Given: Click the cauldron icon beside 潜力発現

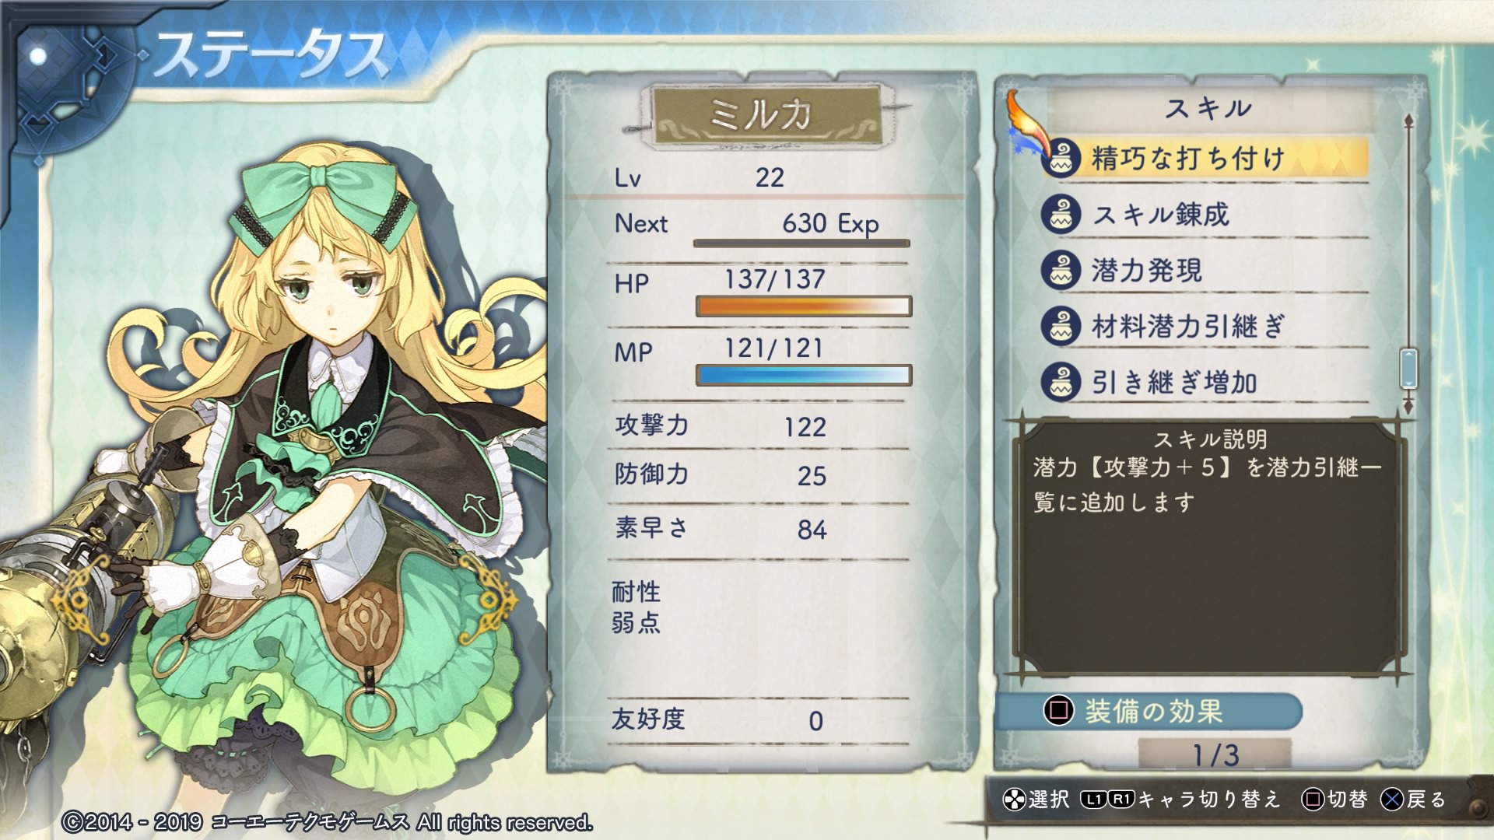Looking at the screenshot, I should (x=1061, y=270).
